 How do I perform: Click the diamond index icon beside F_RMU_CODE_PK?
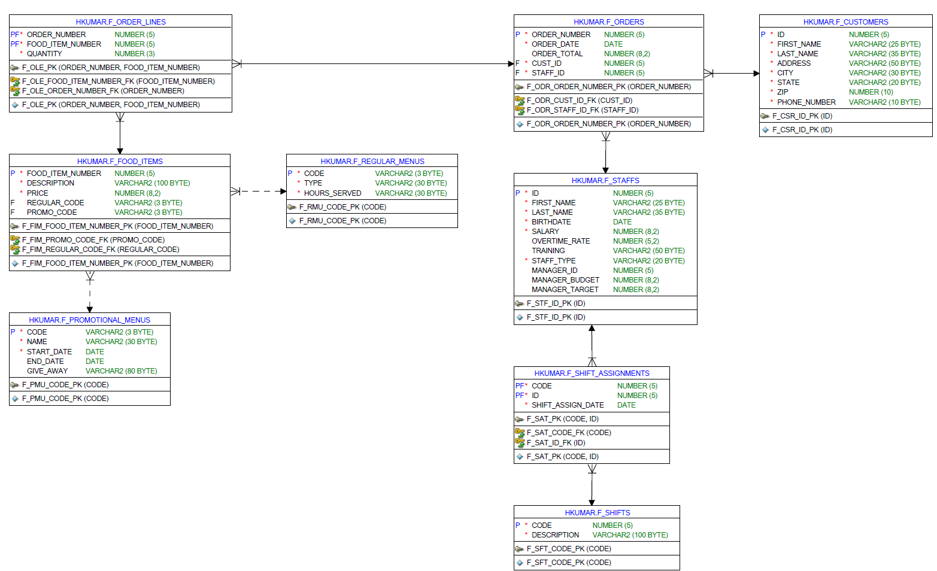click(293, 220)
